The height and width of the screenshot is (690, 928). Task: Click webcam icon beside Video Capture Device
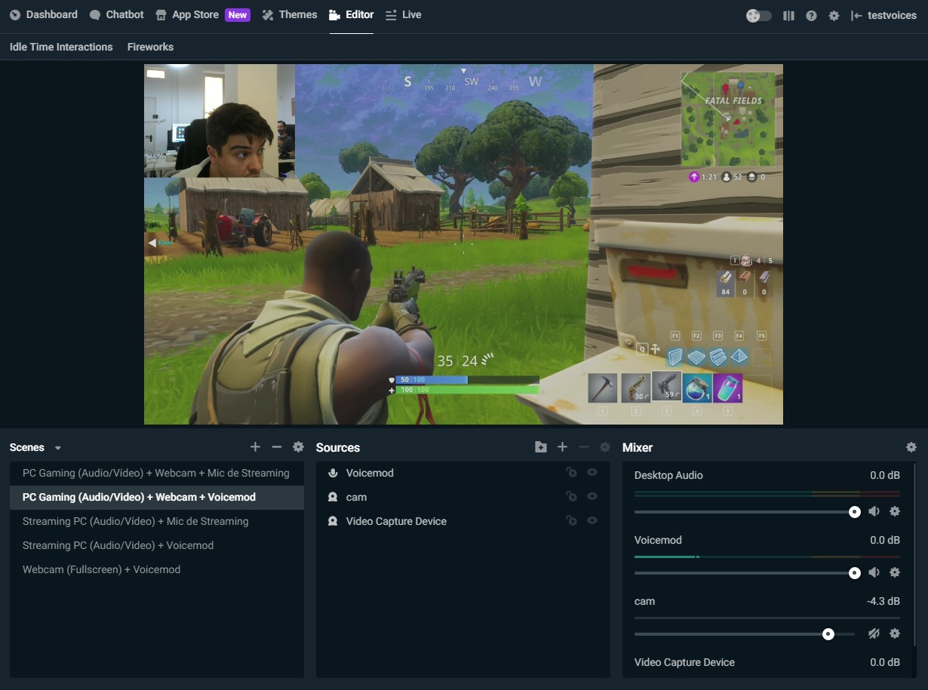point(333,521)
